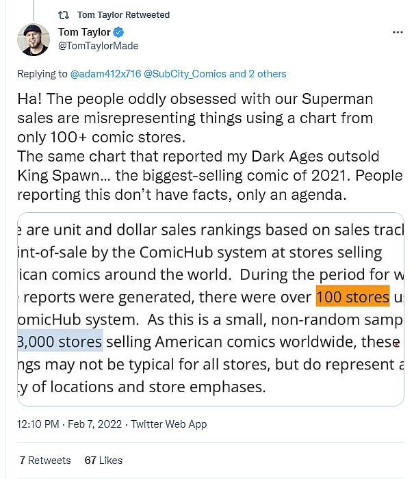Image resolution: width=414 pixels, height=479 pixels.
Task: View the 67 Likes list
Action: click(103, 460)
